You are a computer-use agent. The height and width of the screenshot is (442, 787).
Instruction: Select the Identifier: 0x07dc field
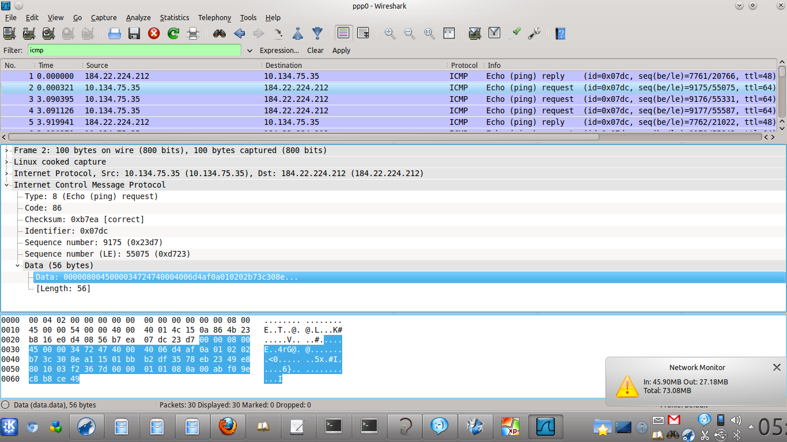click(66, 231)
